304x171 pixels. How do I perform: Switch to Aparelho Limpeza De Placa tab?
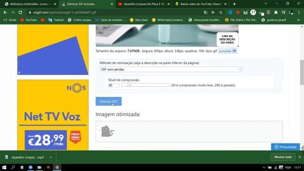tap(144, 4)
